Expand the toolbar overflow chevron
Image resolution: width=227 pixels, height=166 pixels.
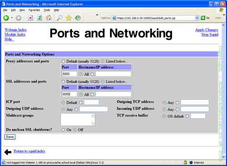[x=97, y=15]
